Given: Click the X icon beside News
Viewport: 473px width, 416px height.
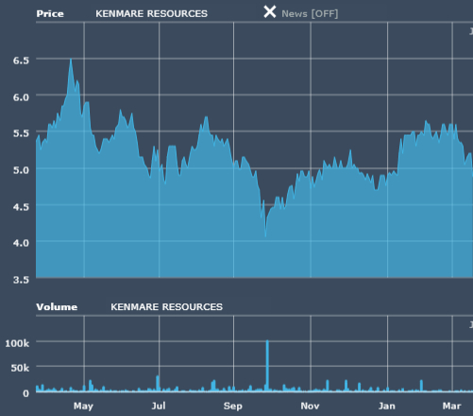Looking at the screenshot, I should tap(270, 12).
